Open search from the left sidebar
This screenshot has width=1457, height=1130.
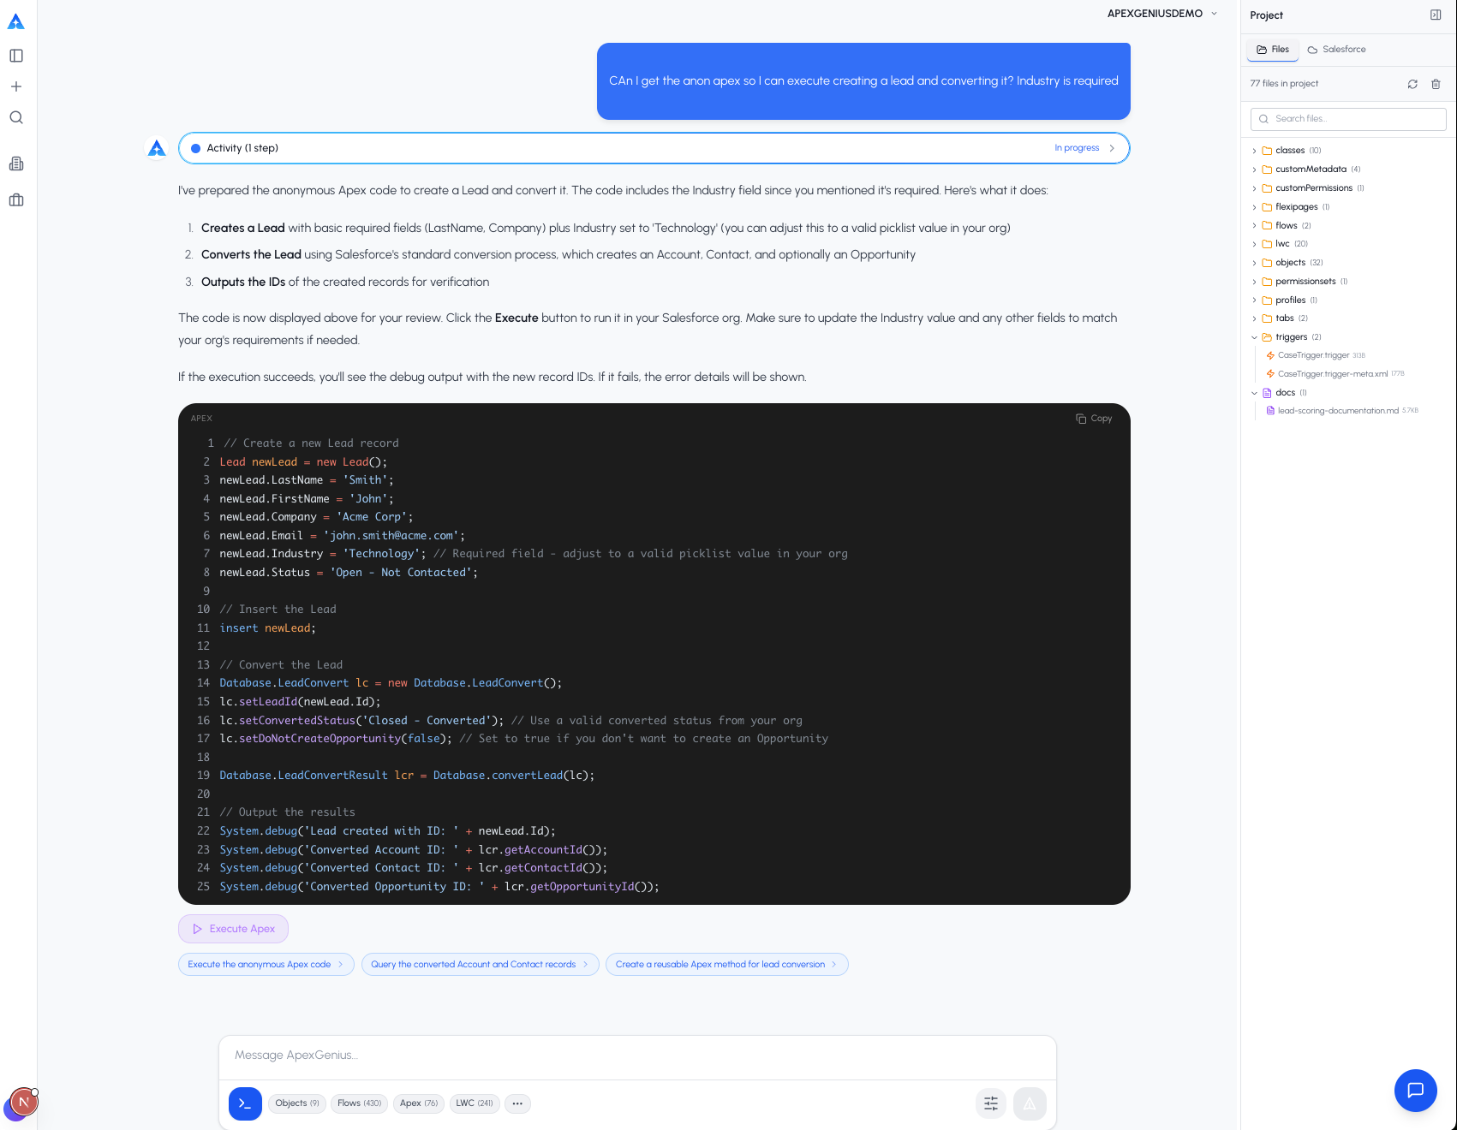click(16, 117)
